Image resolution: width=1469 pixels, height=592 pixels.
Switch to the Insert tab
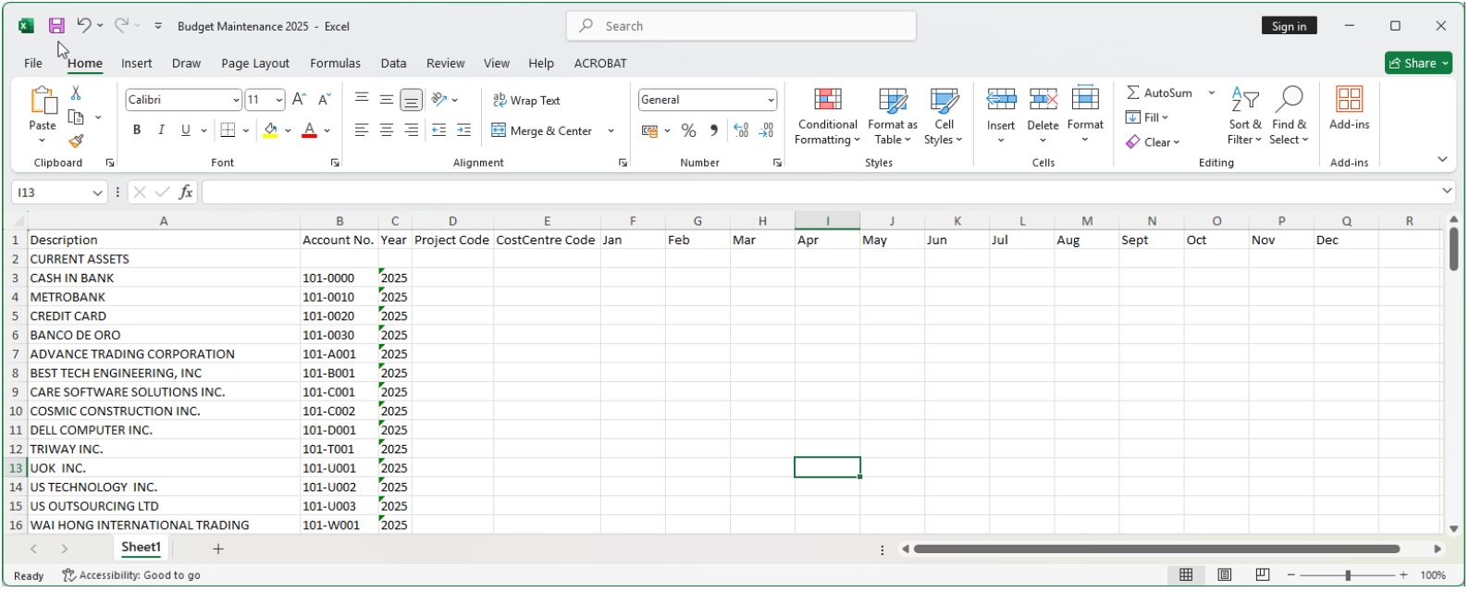136,63
